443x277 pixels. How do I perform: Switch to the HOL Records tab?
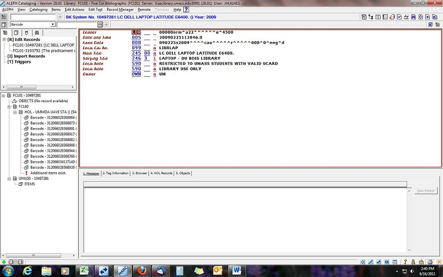pos(161,174)
